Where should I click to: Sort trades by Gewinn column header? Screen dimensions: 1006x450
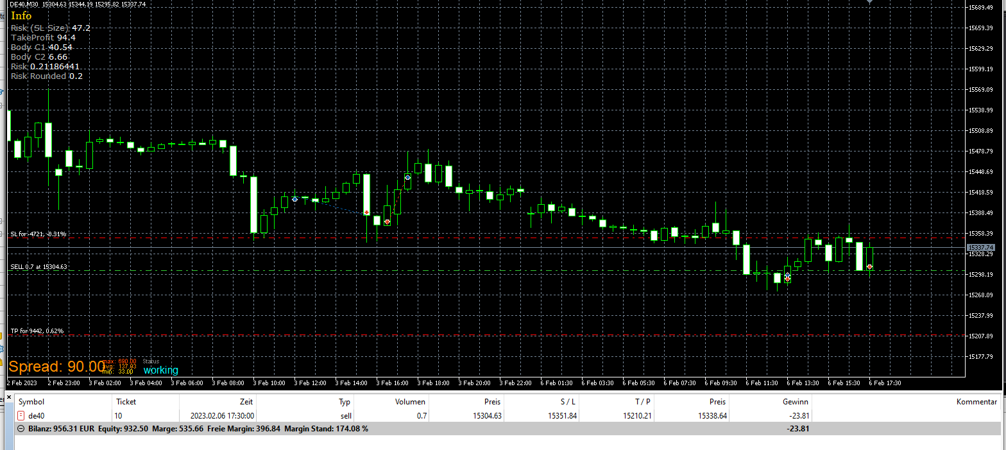tap(796, 402)
